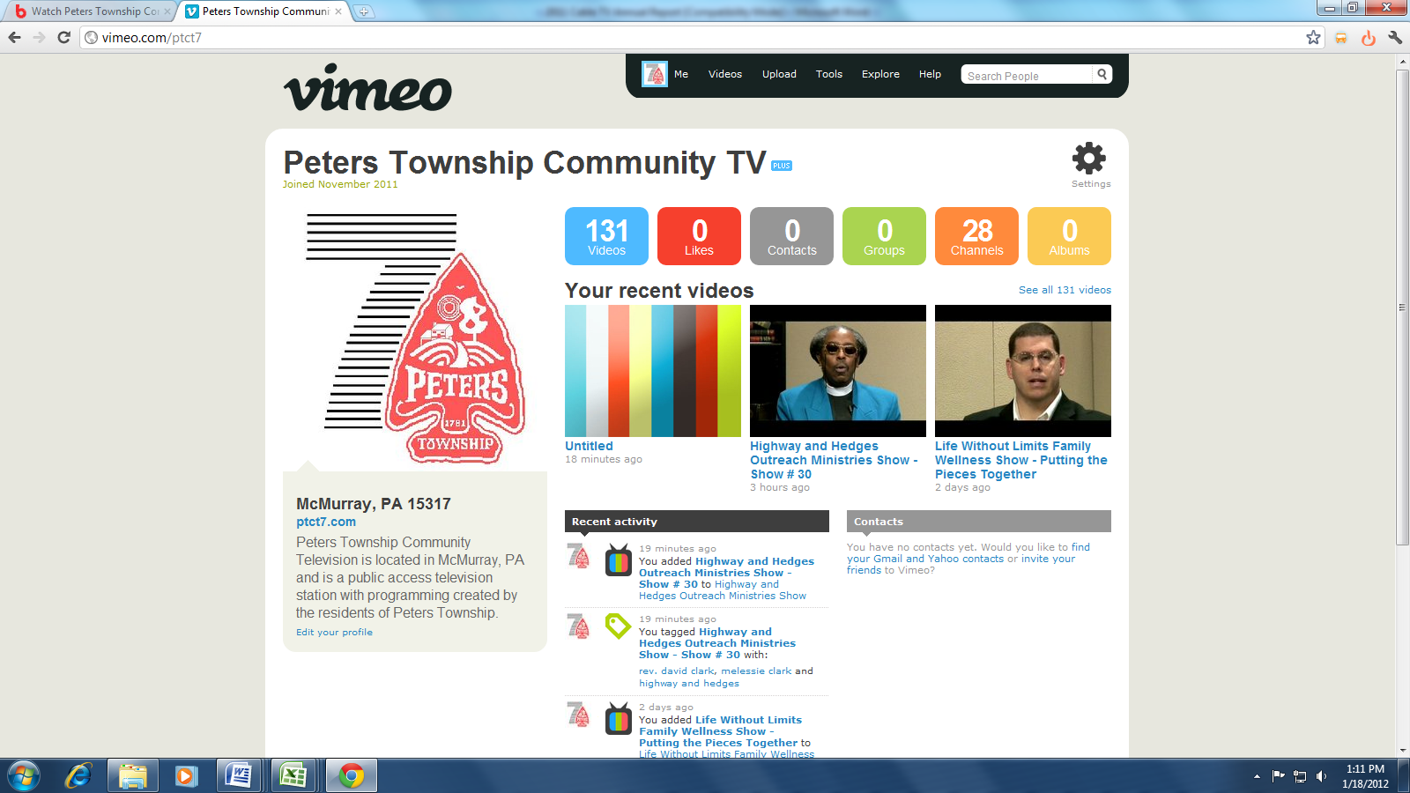Click the 'rev. david clark' tag link
Screen dimensions: 1410x793
pos(677,671)
